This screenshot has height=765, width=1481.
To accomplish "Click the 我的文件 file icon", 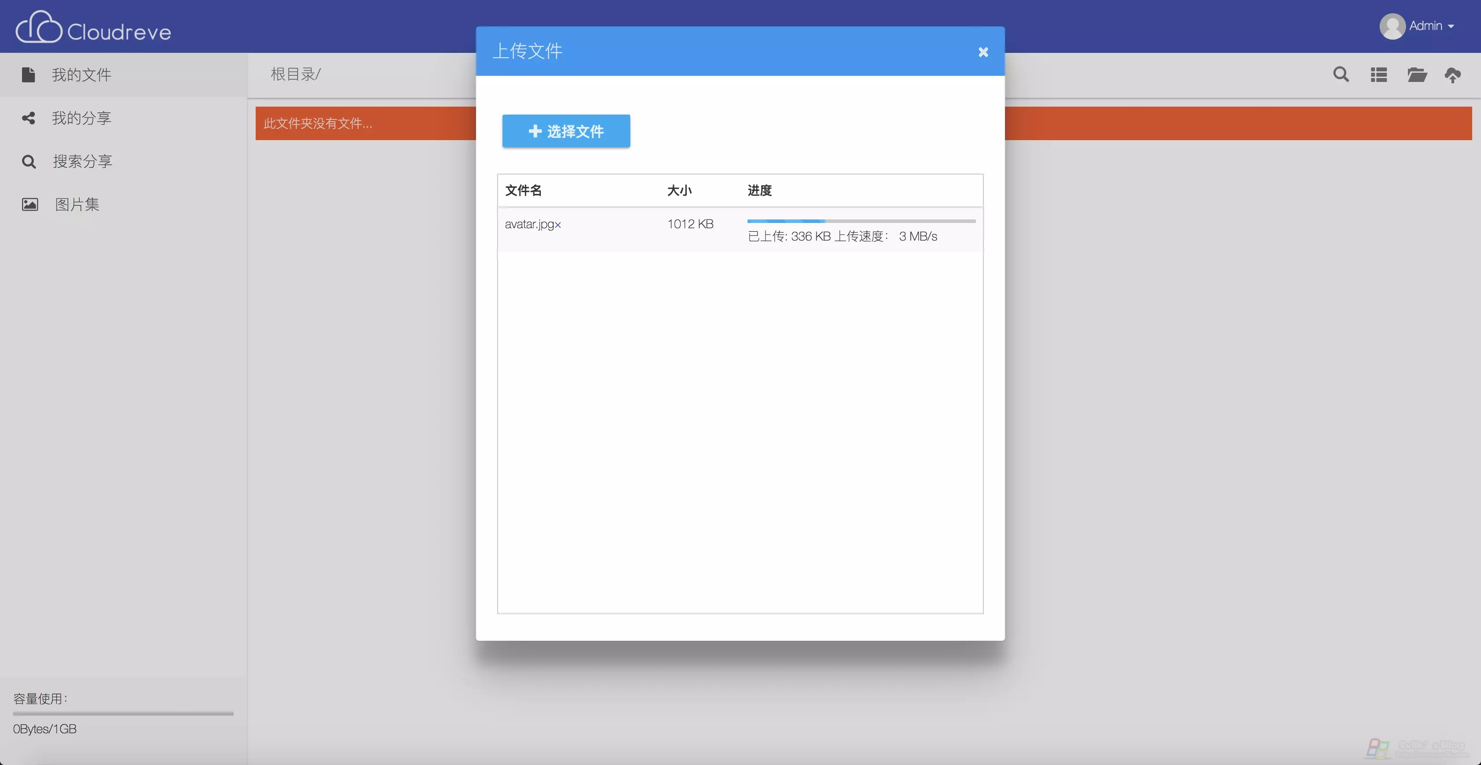I will (x=29, y=75).
